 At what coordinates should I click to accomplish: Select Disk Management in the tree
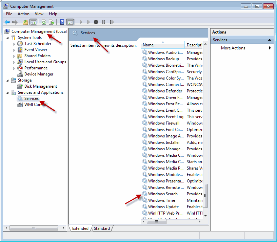[x=40, y=86]
